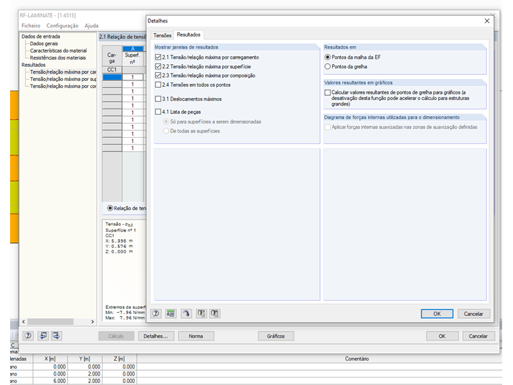This screenshot has width=513, height=385.
Task: Select the Resultados tab
Action: (188, 34)
